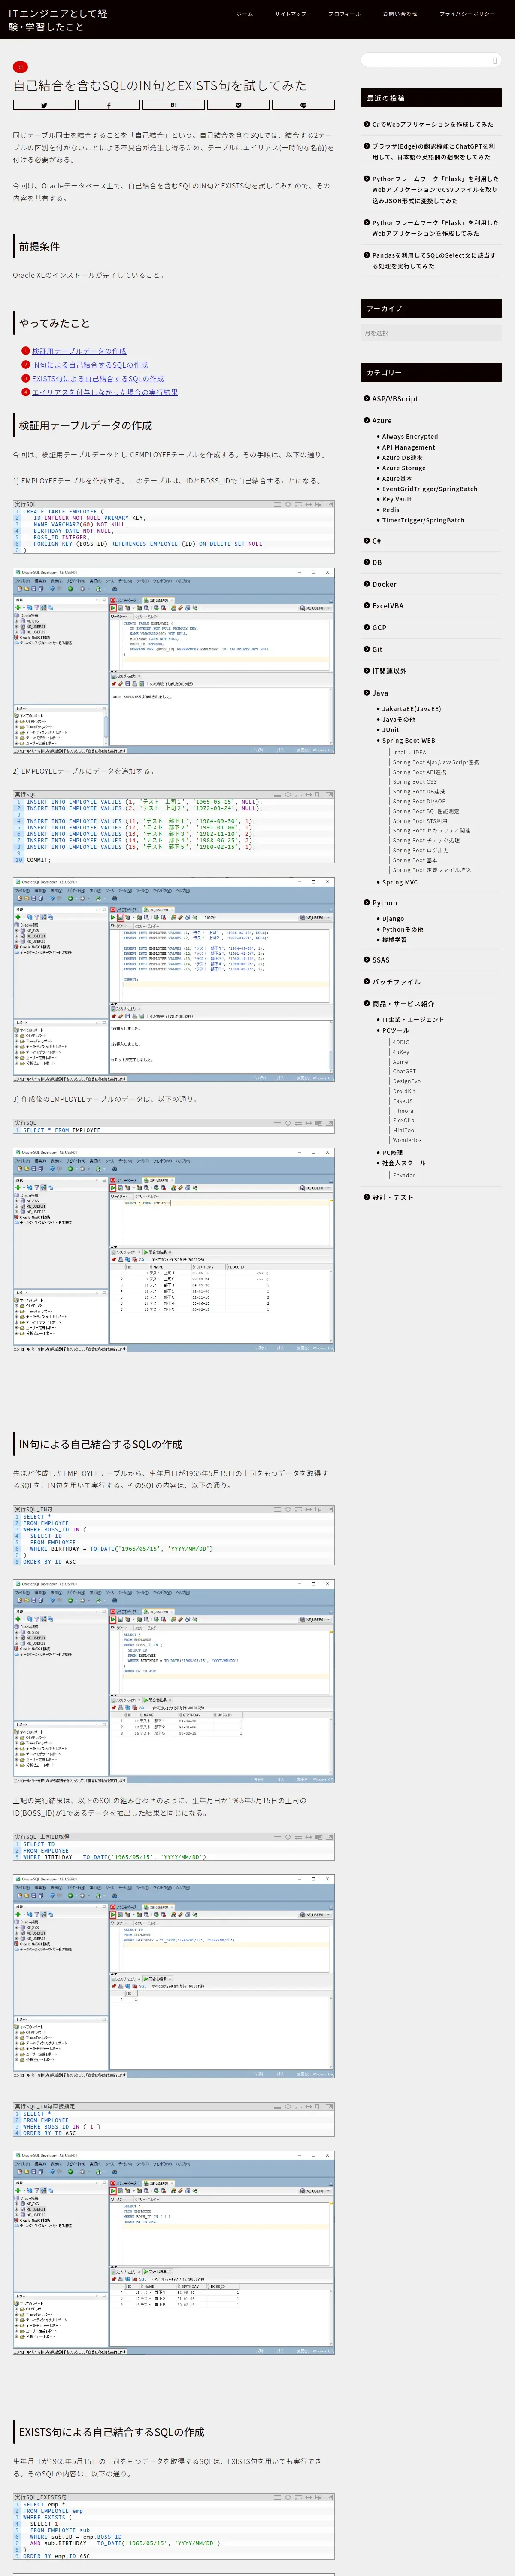
Task: Share the article on Twitter
Action: [x=44, y=105]
